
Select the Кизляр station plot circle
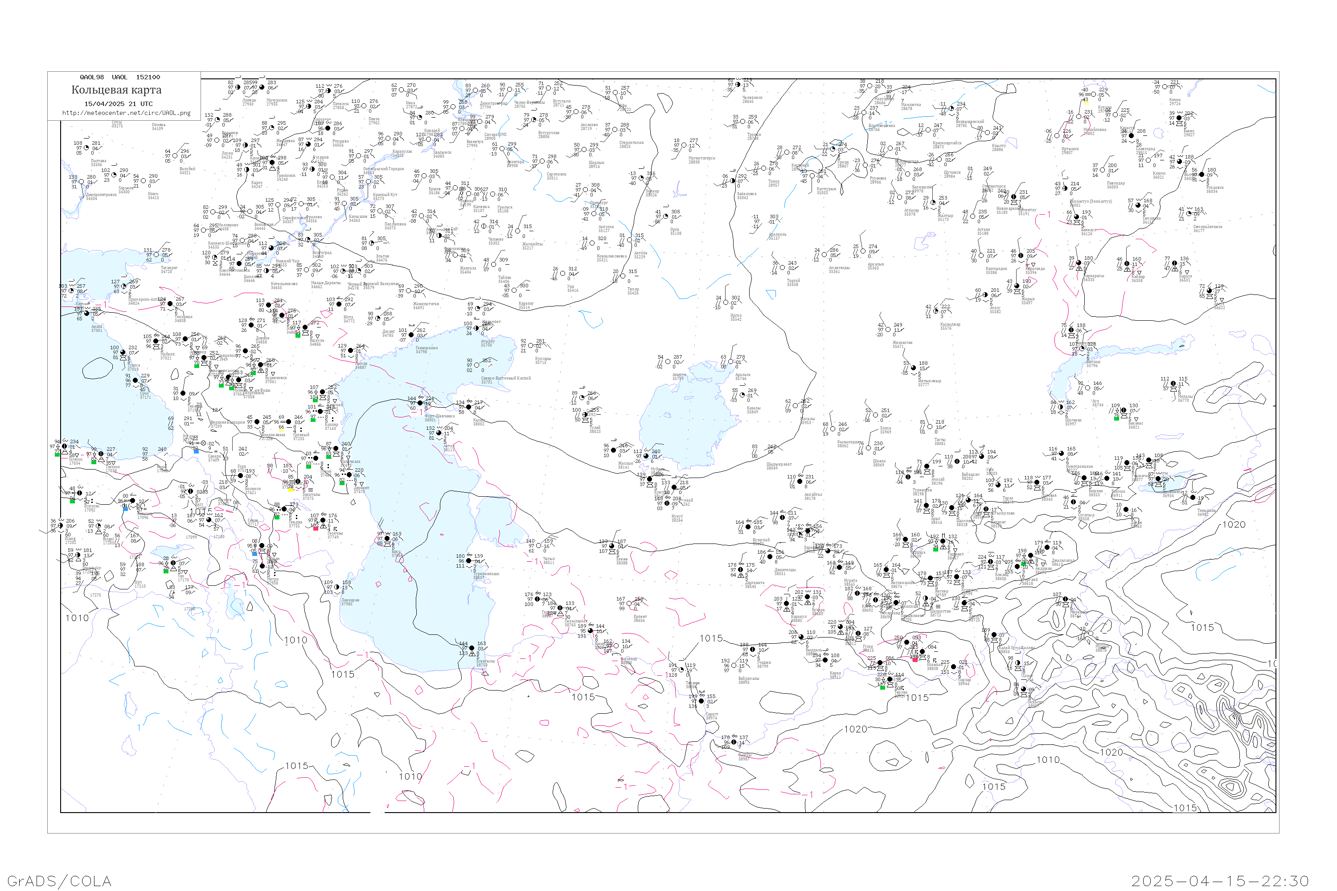click(320, 411)
